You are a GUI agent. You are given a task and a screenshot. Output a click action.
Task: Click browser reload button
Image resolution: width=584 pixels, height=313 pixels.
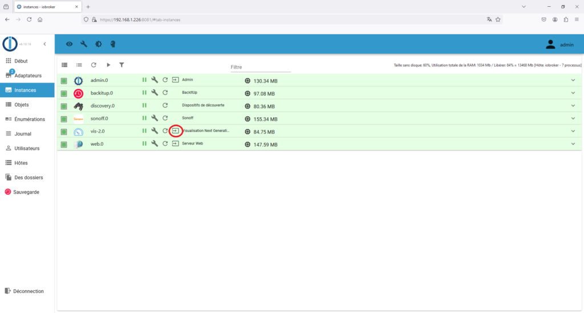coord(29,19)
